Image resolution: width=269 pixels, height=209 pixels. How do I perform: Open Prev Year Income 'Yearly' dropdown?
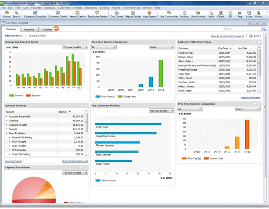[161, 47]
